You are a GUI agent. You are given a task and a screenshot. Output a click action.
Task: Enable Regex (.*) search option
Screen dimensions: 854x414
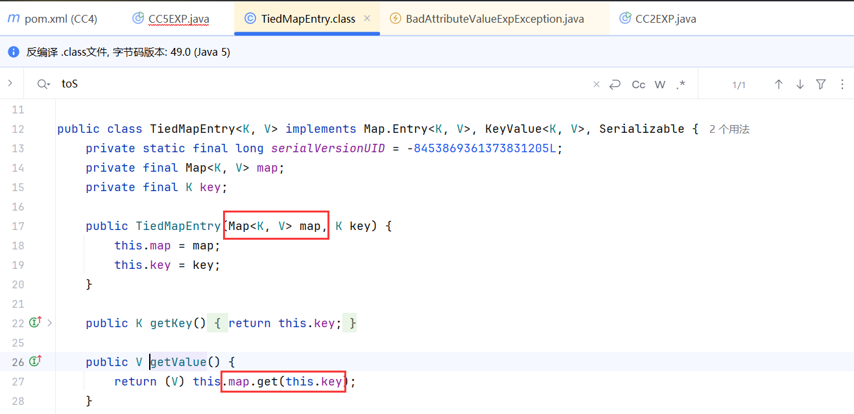[680, 84]
